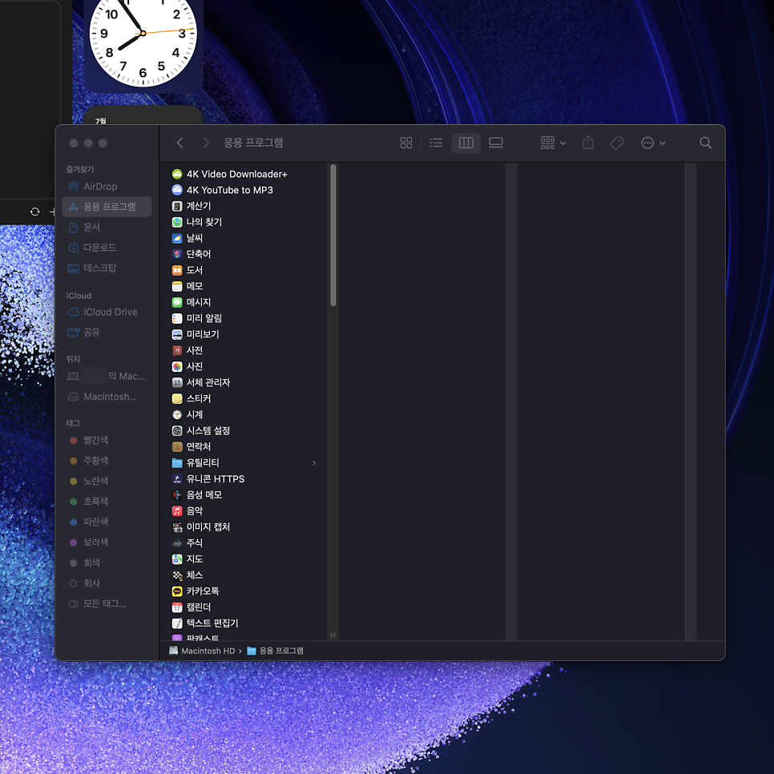Screen dimensions: 774x774
Task: Open 문서 in the sidebar
Action: point(107,227)
